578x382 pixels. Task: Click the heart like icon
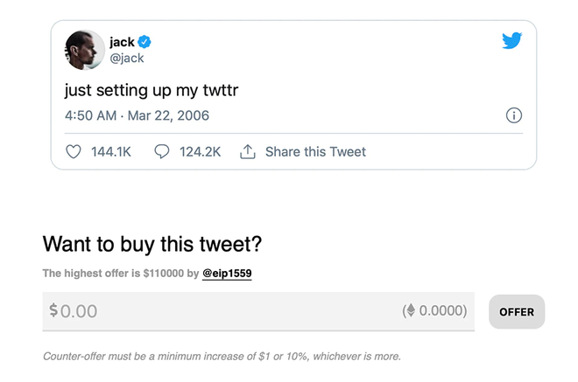pos(74,152)
